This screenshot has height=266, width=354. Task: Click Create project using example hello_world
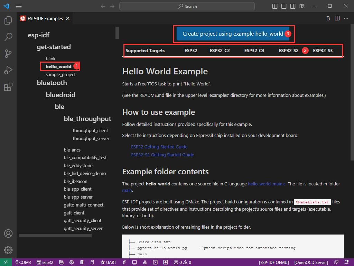pos(233,34)
